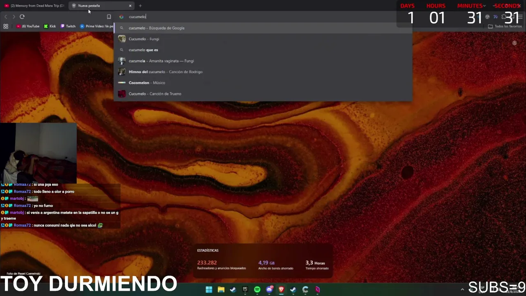Open photo credit Foto de Pawel Czerwinski
The height and width of the screenshot is (296, 526).
click(23, 273)
